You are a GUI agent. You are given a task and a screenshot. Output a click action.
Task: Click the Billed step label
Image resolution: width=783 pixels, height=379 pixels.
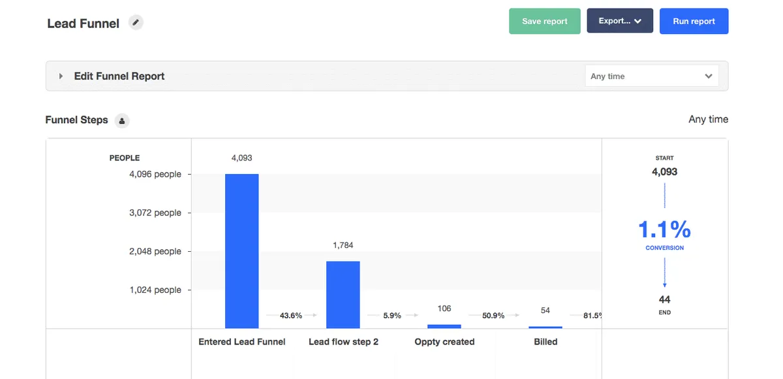click(545, 342)
